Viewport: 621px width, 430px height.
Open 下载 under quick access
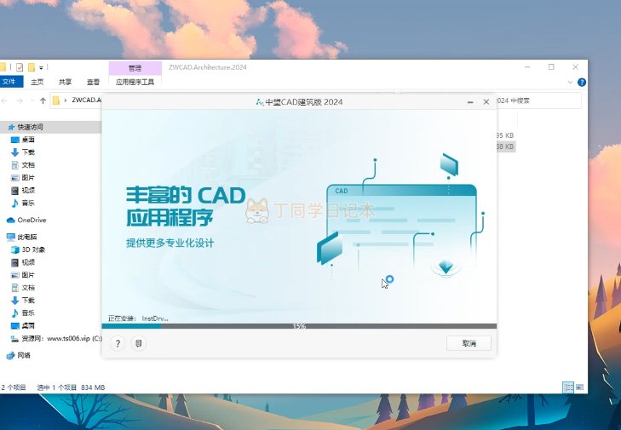[x=23, y=152]
